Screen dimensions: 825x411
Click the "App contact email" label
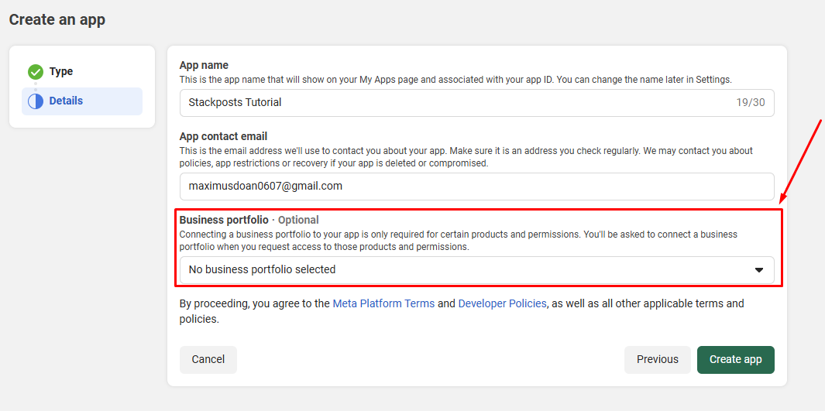click(x=223, y=136)
